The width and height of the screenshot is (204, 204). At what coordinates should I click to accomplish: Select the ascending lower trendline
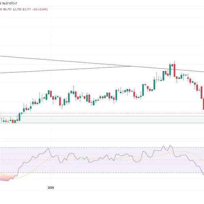pyautogui.click(x=65, y=70)
